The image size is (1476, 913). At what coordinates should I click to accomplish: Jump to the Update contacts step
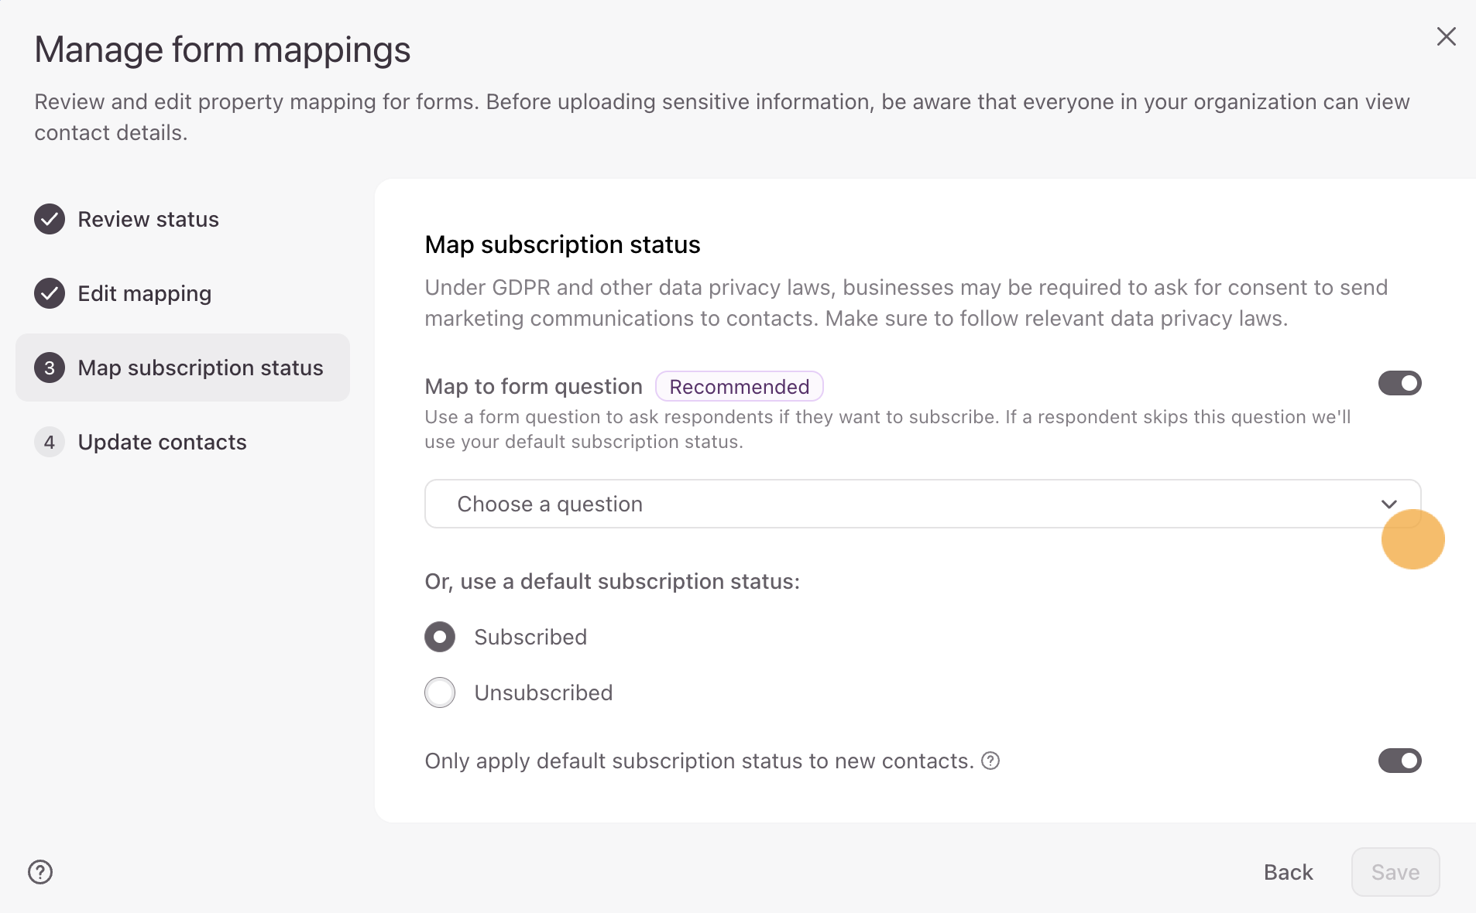point(162,442)
